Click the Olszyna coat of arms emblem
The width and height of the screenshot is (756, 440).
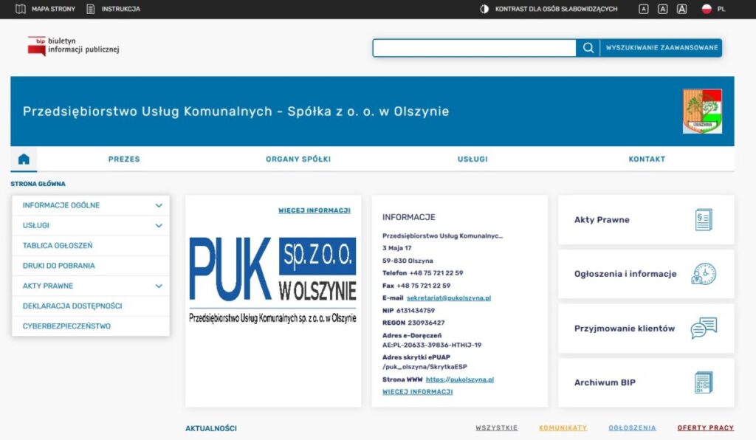[x=702, y=111]
